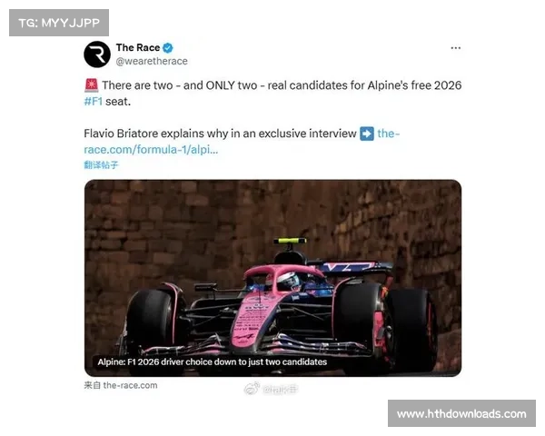Viewport: 545px width, 436px height.
Task: Click the blue verified badge
Action: tap(168, 47)
